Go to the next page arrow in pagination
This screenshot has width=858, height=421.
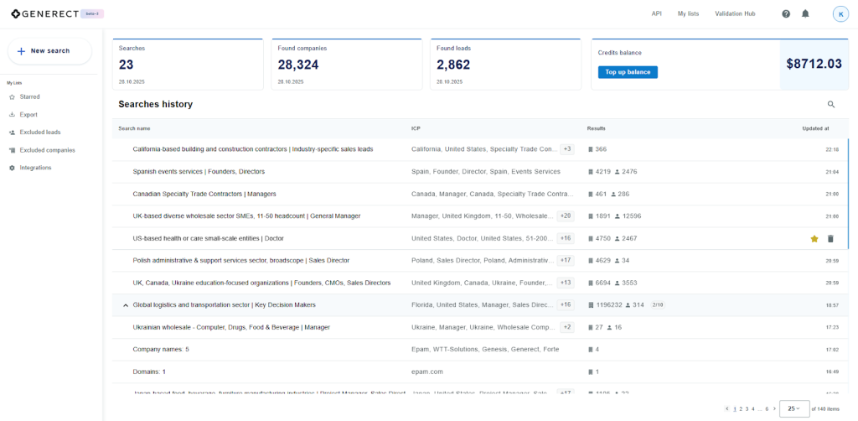774,409
